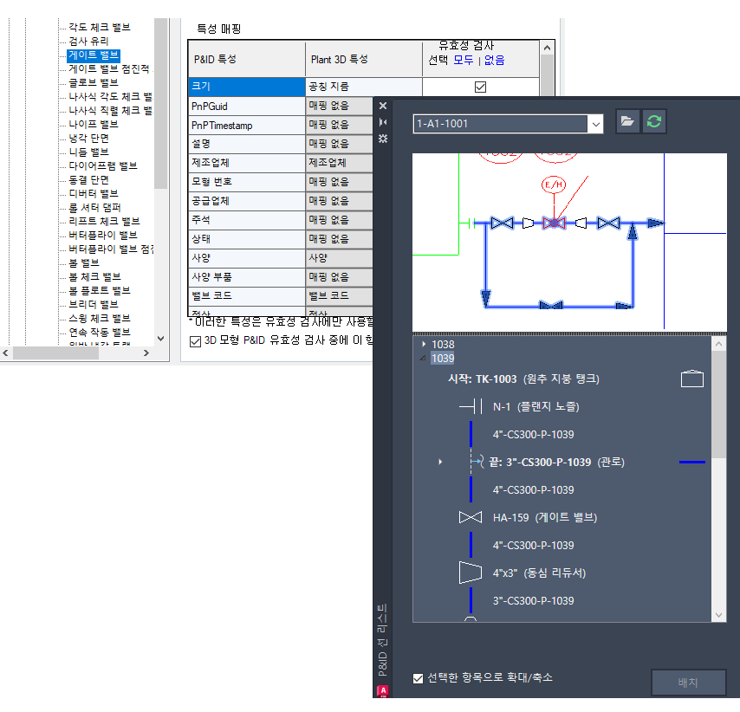The image size is (740, 712).
Task: Refresh the P&ID line list
Action: 653,122
